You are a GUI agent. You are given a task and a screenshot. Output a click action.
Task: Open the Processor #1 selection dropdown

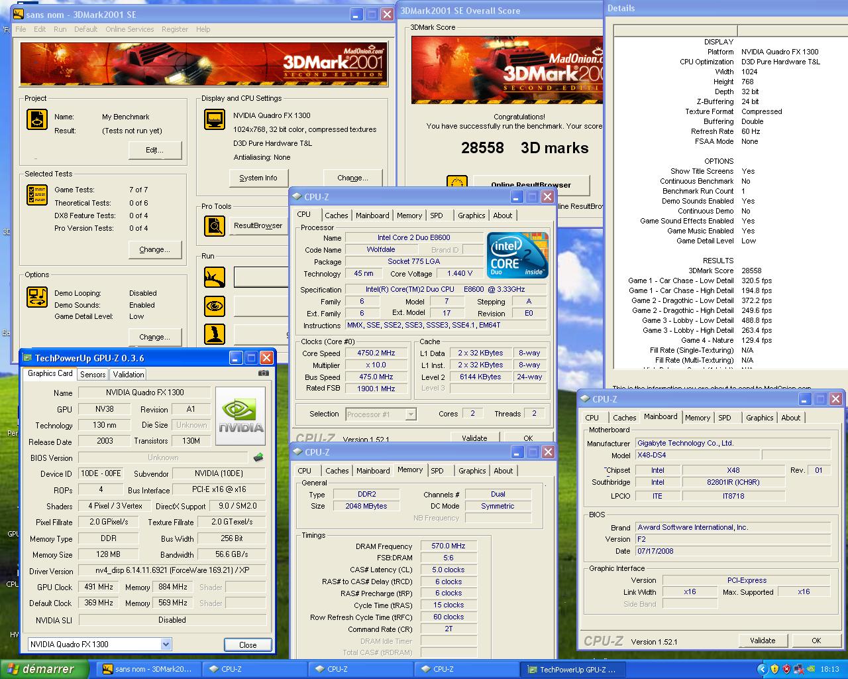pyautogui.click(x=411, y=414)
